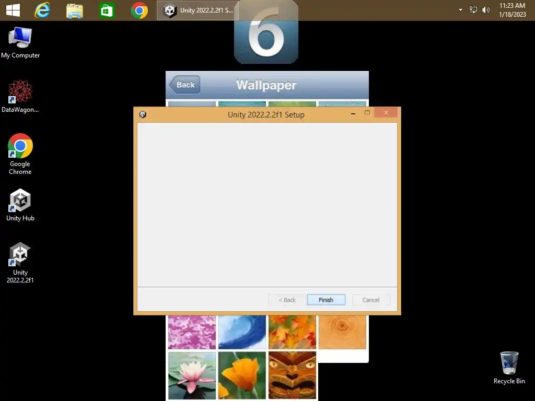Choose the wood rings wallpaper thumbnail
535x401 pixels.
[342, 332]
